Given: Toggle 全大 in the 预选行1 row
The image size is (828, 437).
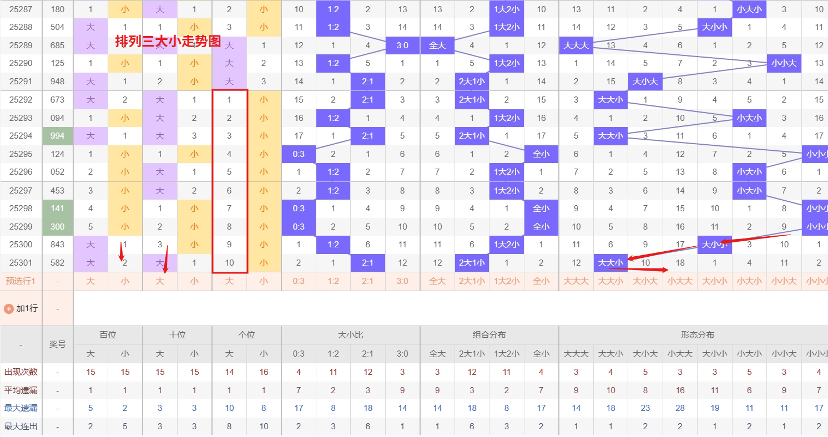Looking at the screenshot, I should [x=437, y=281].
